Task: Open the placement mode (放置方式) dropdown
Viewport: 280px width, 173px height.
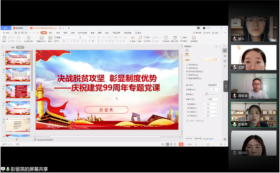Action: [x=213, y=99]
